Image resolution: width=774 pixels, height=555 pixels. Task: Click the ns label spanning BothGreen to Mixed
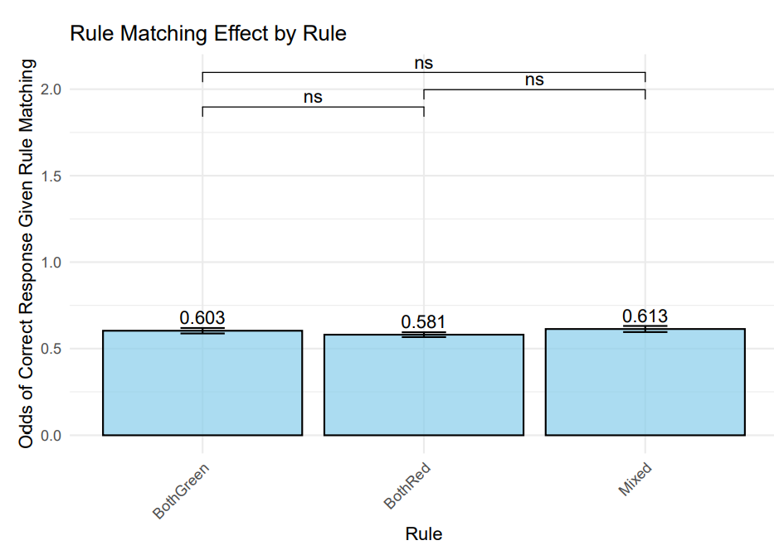click(x=424, y=63)
